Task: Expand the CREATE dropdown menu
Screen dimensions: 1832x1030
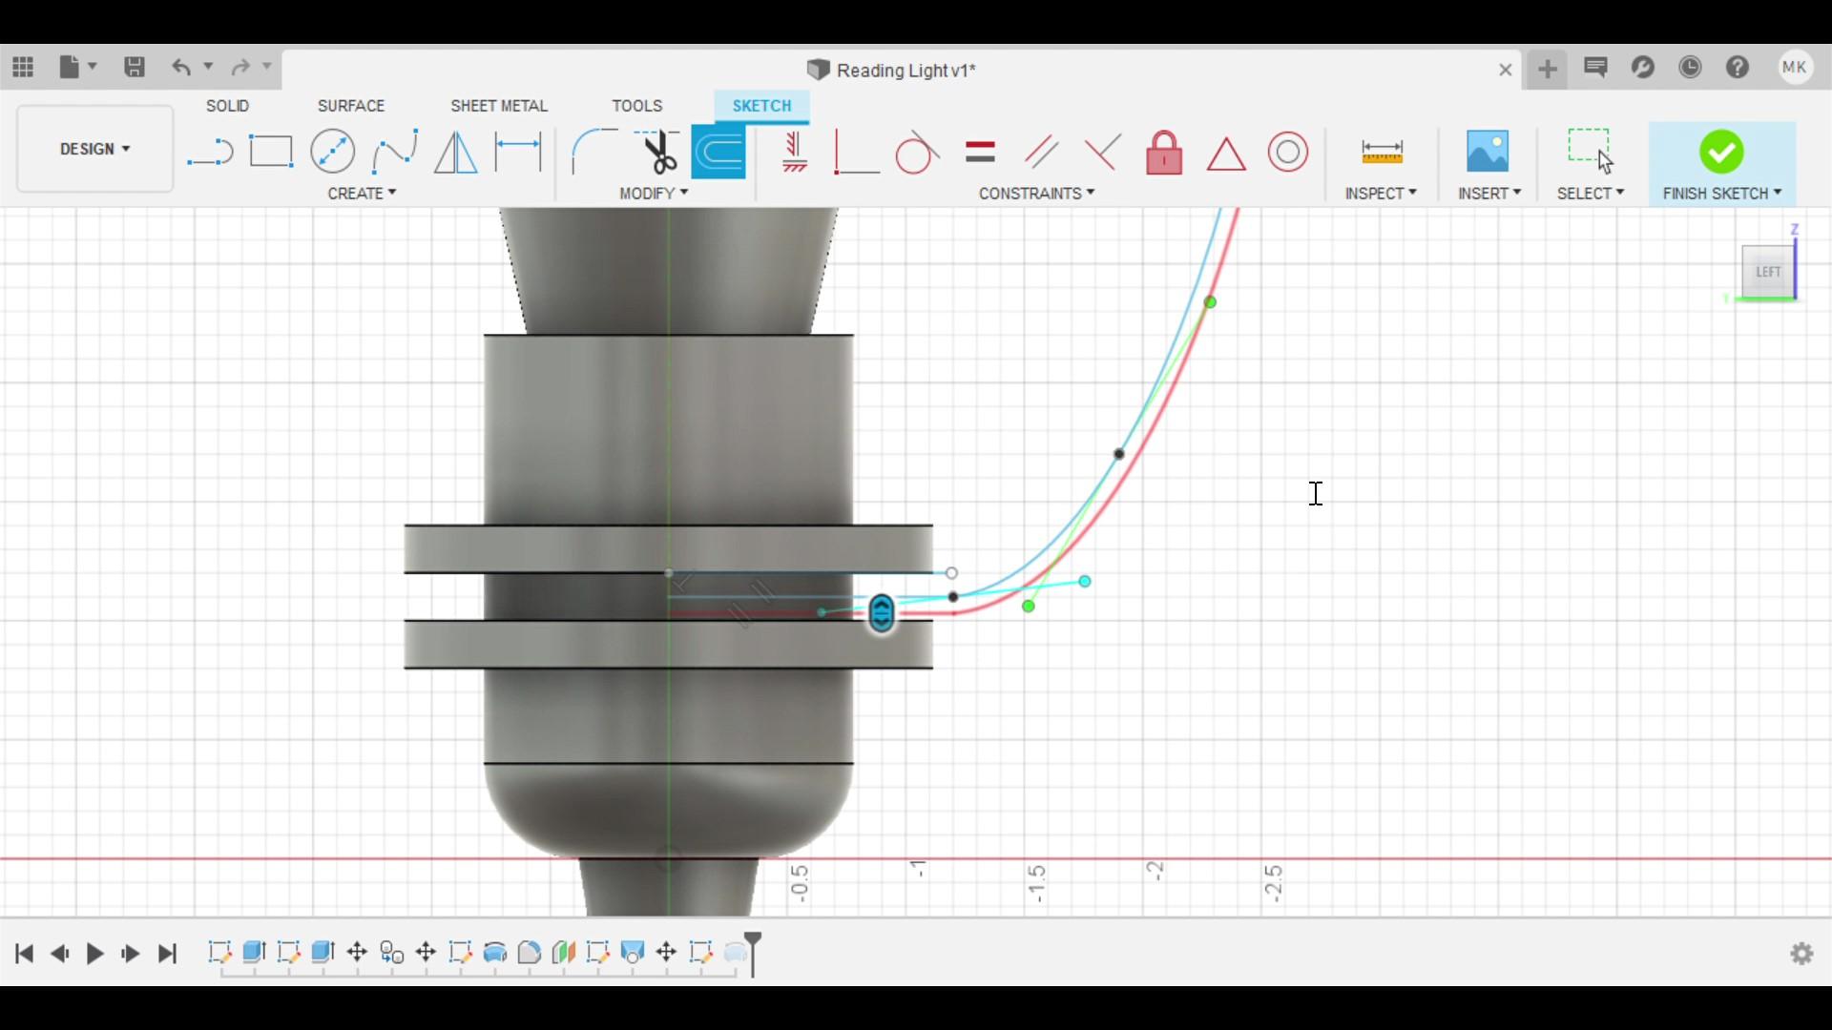Action: 362,194
